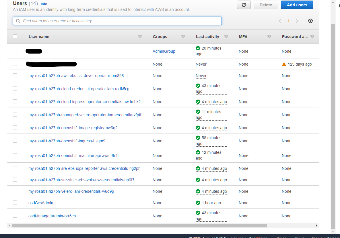
Task: Click the next page arrow
Action: pos(297,21)
